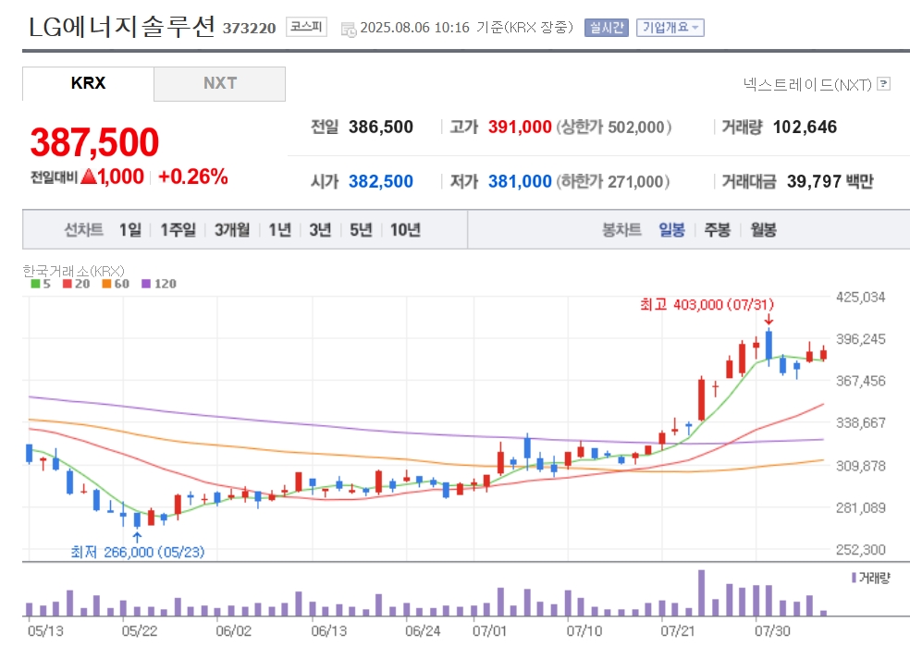The height and width of the screenshot is (646, 910).
Task: Click the orange 60-day average legend square
Action: [x=106, y=284]
